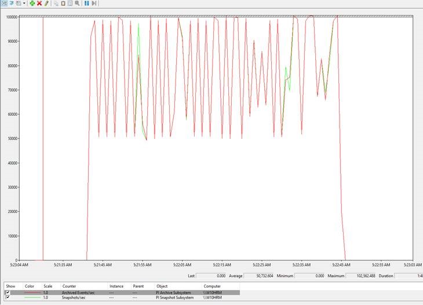Click \\W10HRM in the Snapshots/sec row

click(212, 297)
